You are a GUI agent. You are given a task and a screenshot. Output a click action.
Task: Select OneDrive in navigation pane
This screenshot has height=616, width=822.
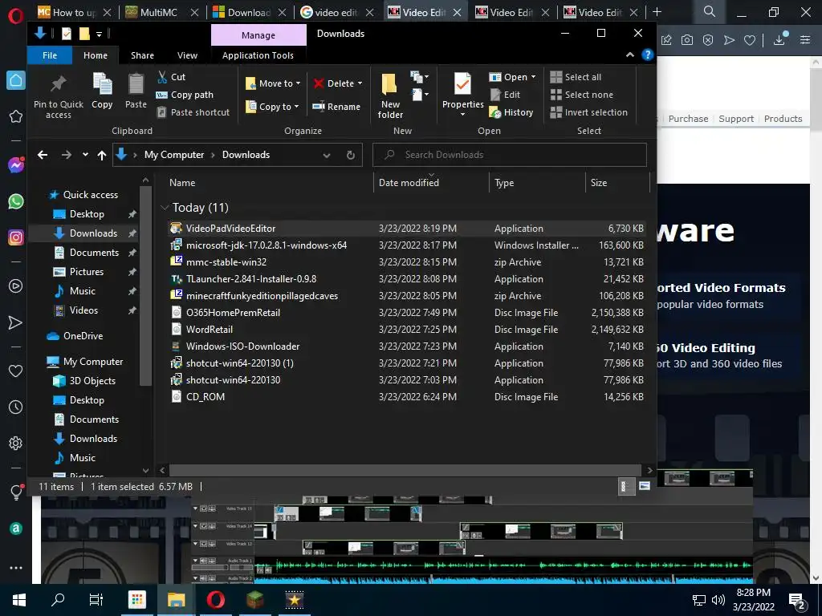coord(83,336)
